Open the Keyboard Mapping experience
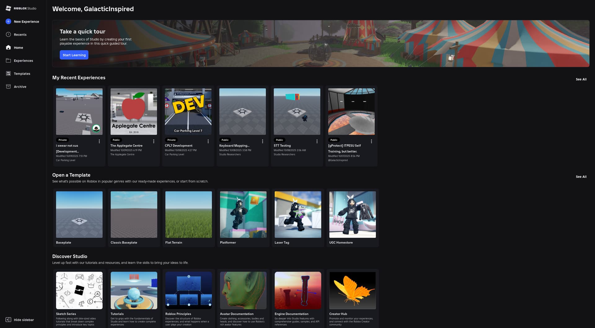The height and width of the screenshot is (328, 595). click(x=242, y=112)
